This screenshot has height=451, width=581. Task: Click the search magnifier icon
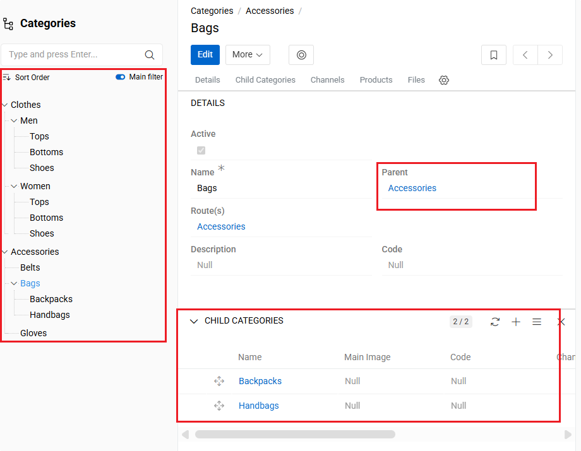pyautogui.click(x=150, y=55)
